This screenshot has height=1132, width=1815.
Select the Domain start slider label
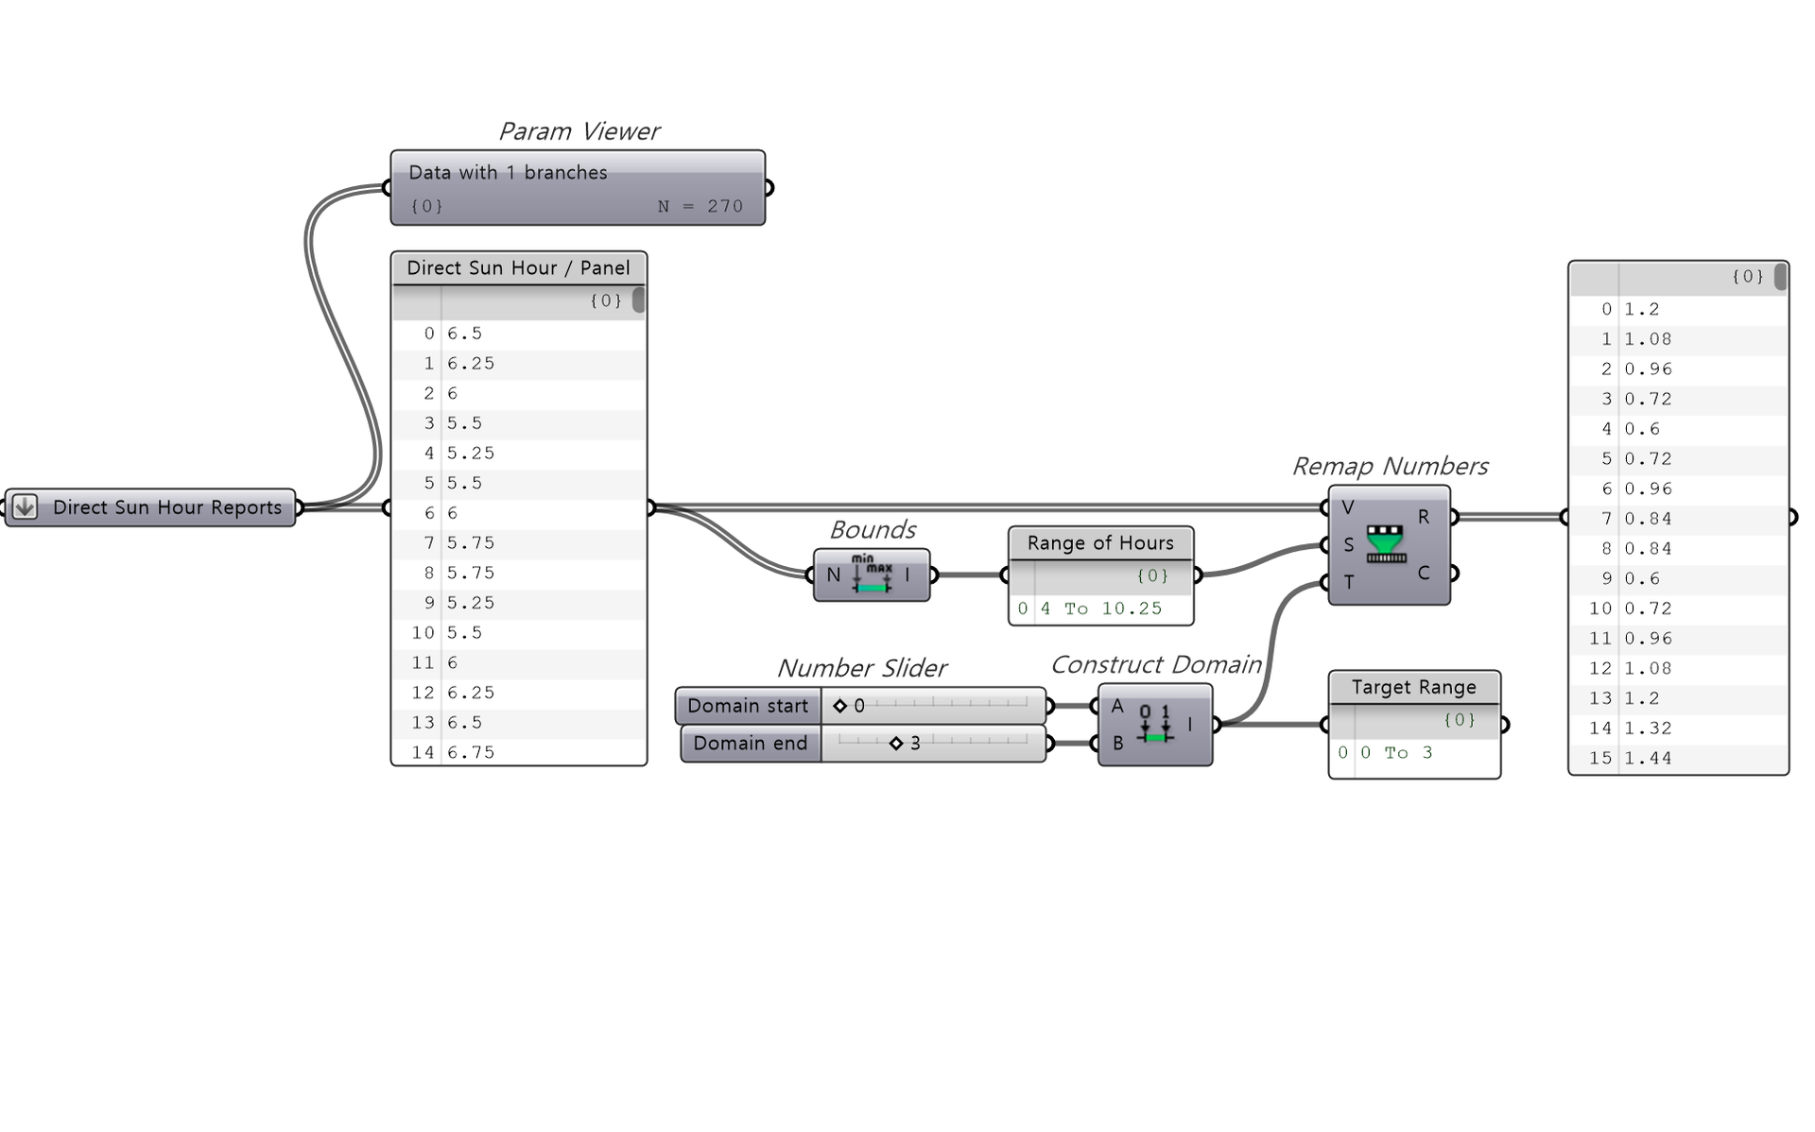tap(748, 706)
